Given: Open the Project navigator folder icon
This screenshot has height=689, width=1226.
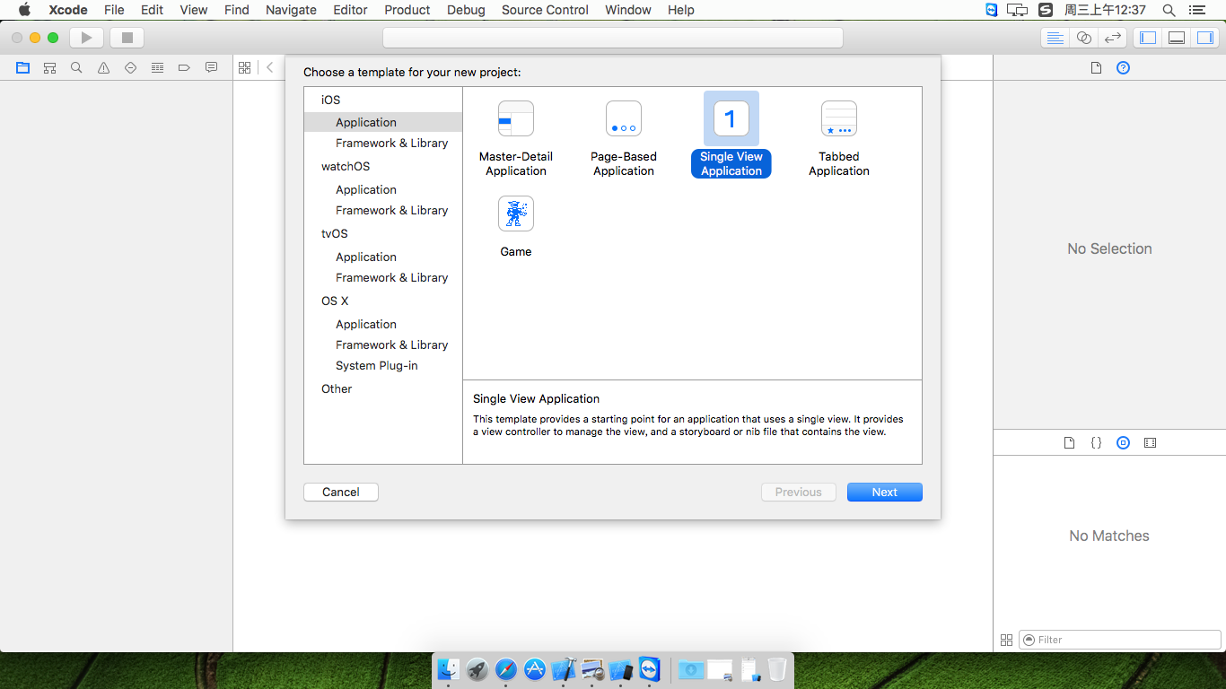Looking at the screenshot, I should tap(22, 67).
